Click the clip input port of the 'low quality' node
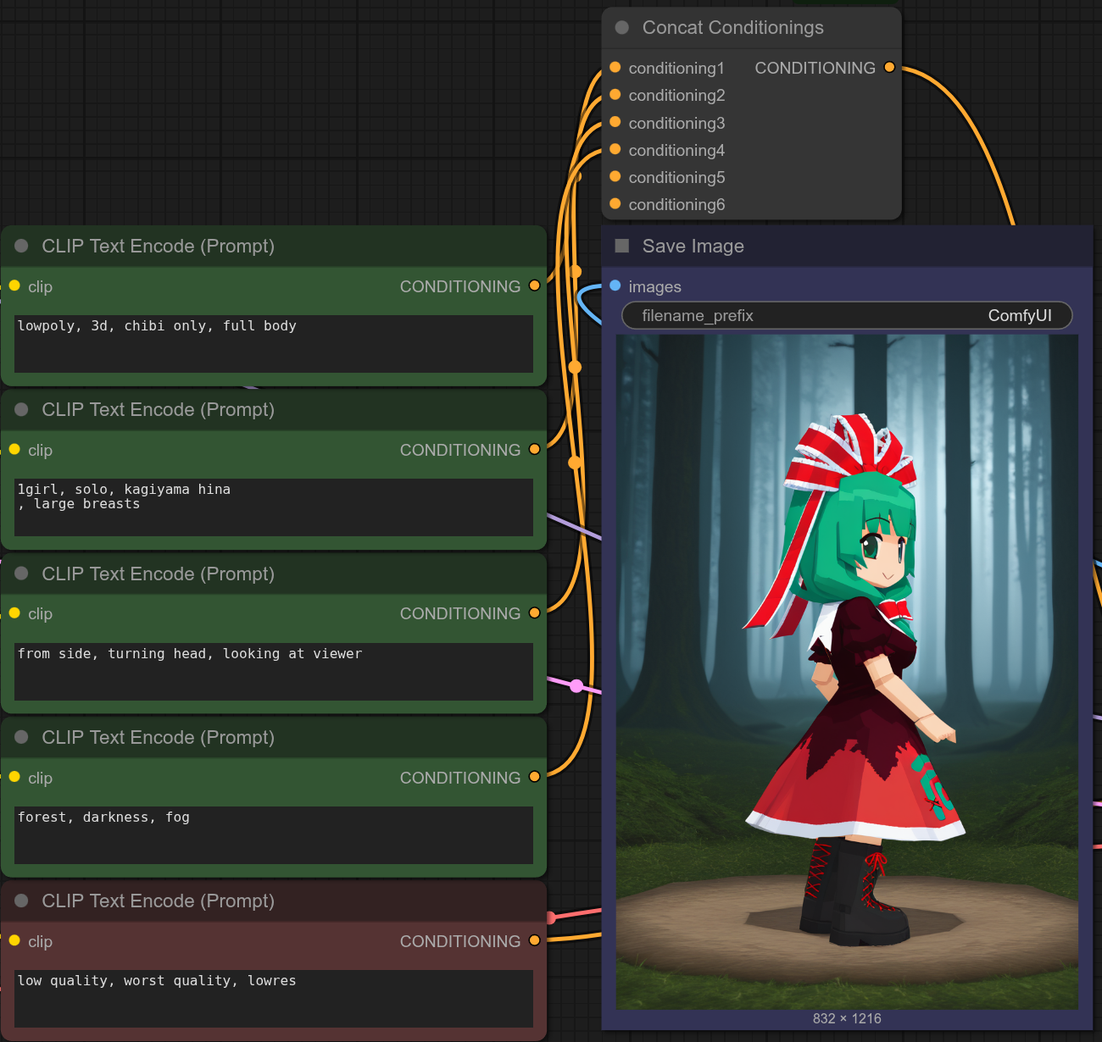This screenshot has width=1102, height=1042. click(x=14, y=940)
